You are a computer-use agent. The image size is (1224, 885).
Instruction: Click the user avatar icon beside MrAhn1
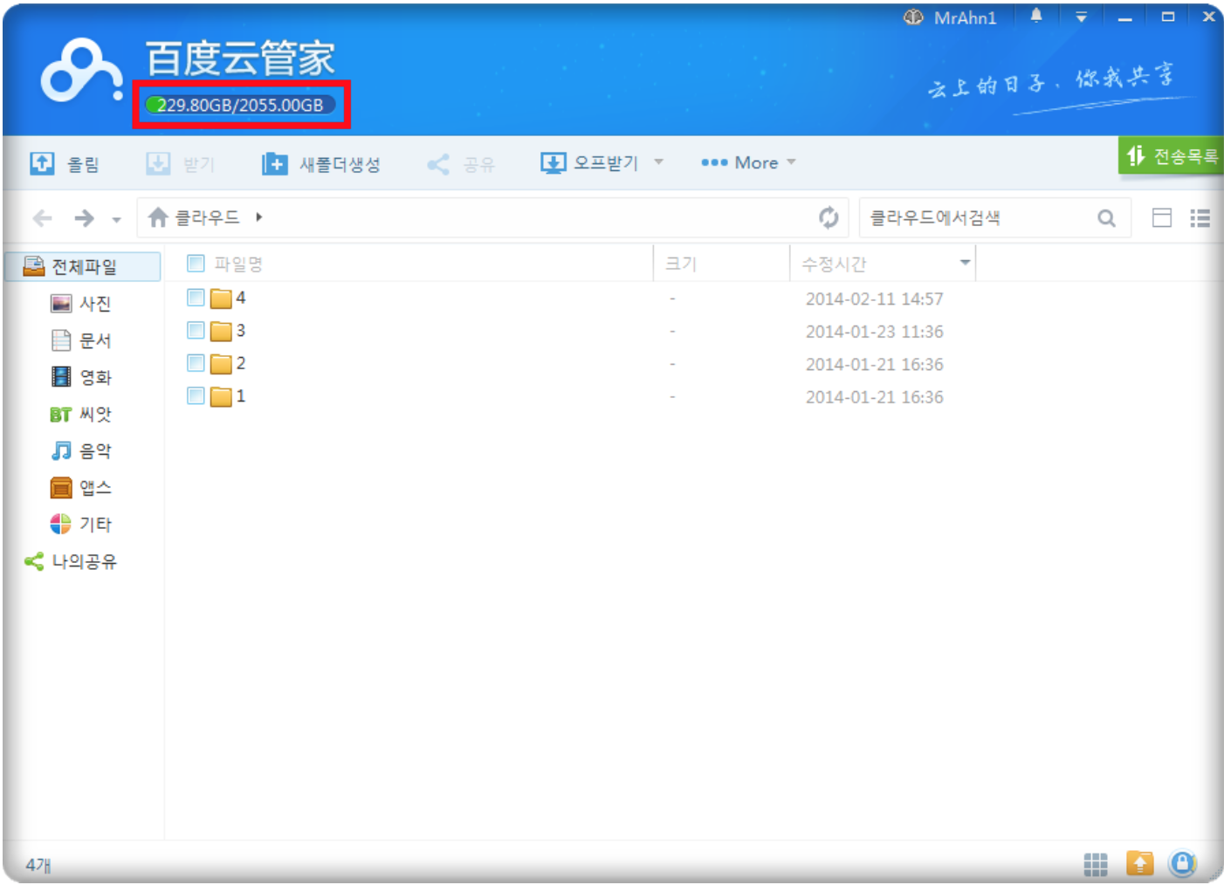click(913, 17)
